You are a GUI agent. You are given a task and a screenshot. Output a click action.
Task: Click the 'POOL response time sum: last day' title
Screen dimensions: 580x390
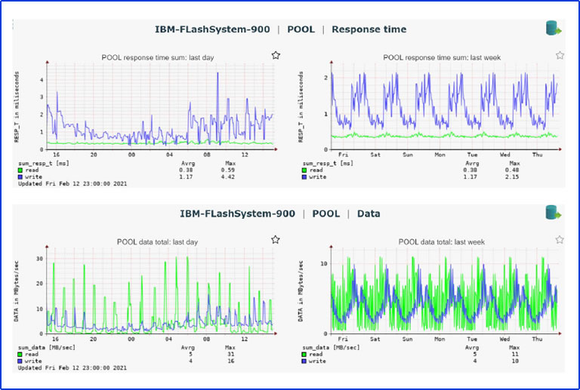click(158, 57)
